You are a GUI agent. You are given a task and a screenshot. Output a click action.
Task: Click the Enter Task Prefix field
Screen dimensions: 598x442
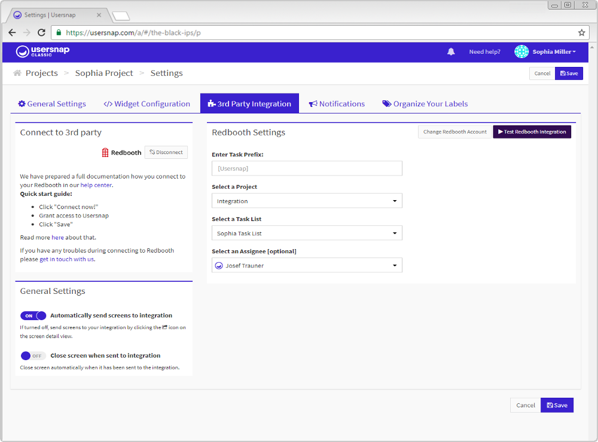pyautogui.click(x=307, y=169)
